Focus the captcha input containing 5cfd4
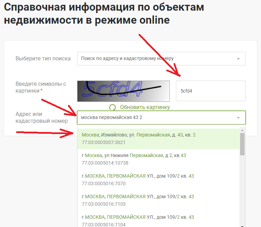This screenshot has height=227, width=261. 211,91
